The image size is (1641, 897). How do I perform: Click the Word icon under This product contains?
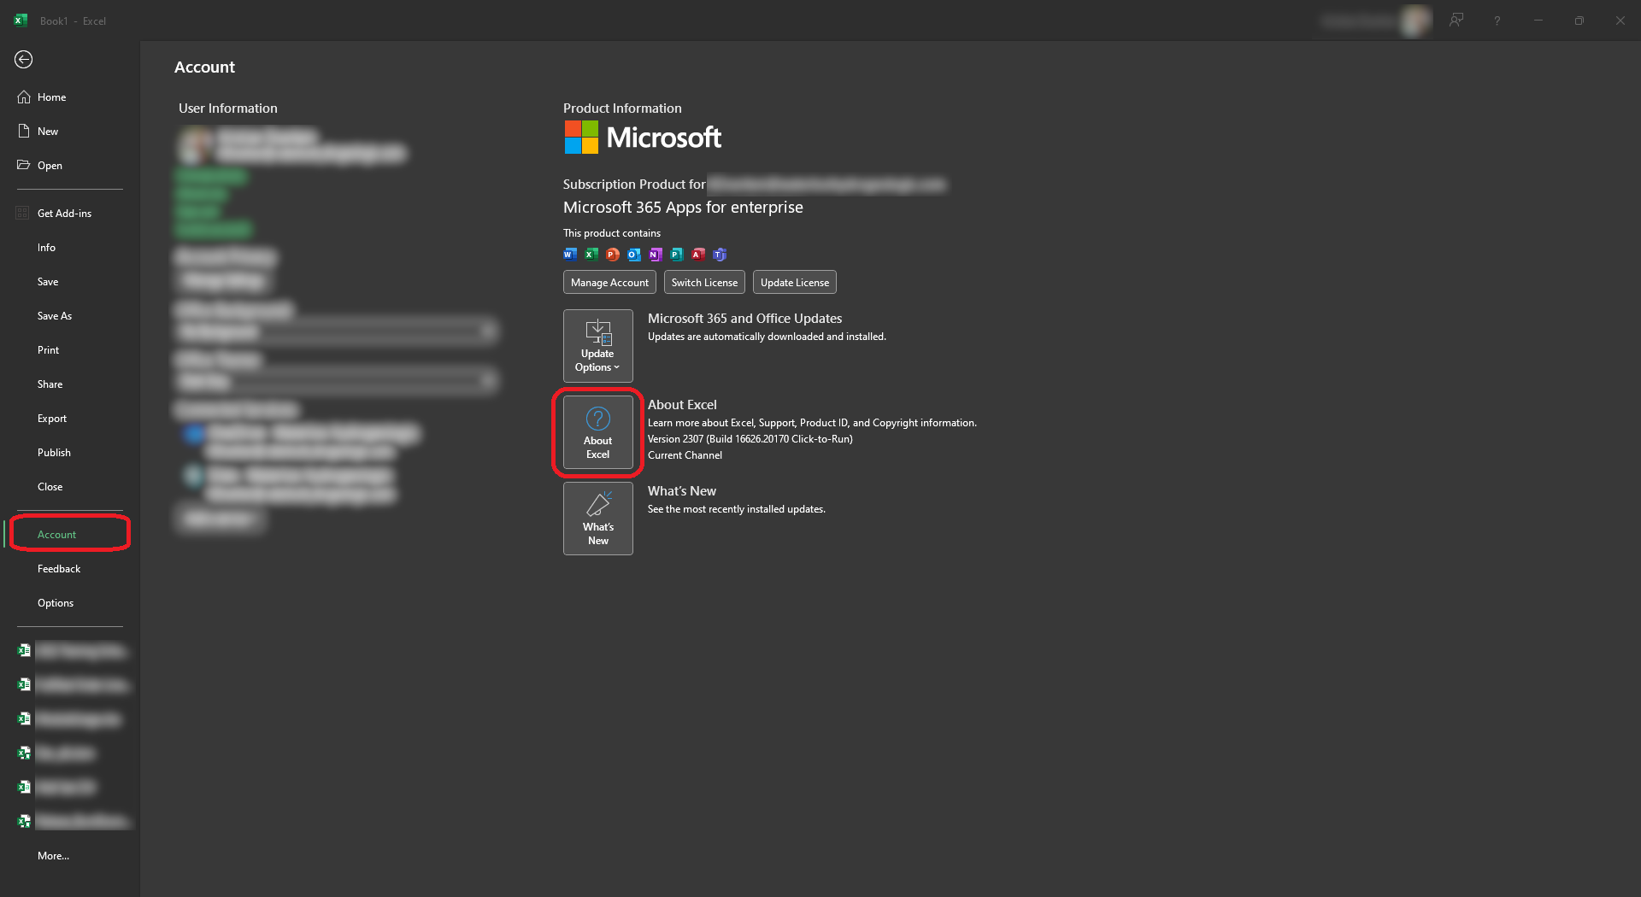[570, 254]
